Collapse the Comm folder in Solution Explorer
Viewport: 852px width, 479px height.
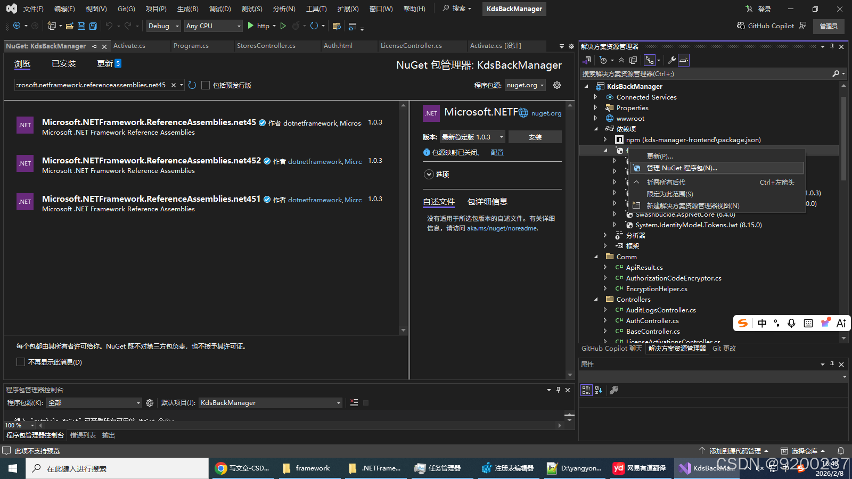coord(596,257)
